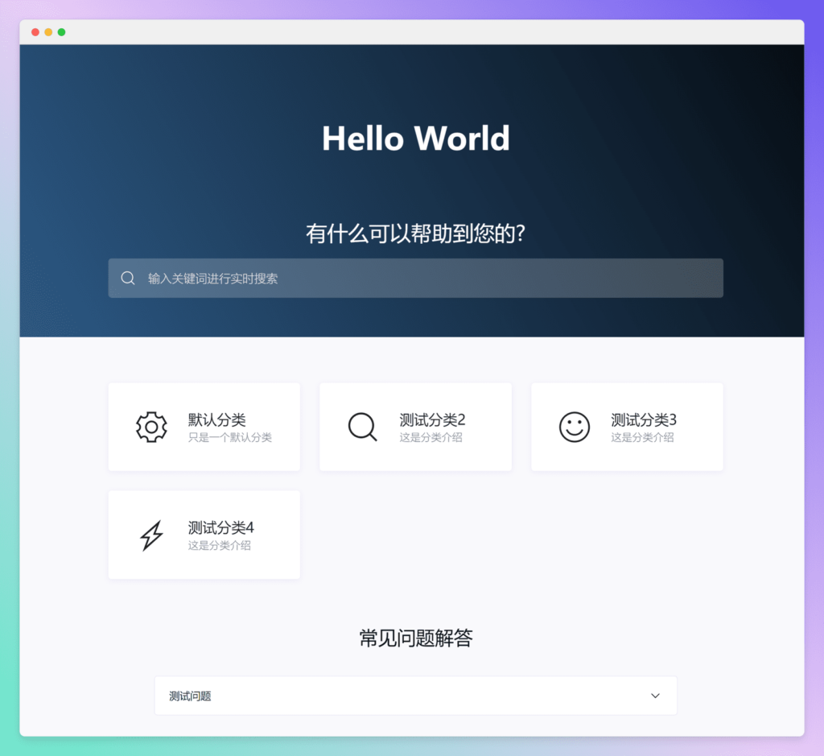This screenshot has height=756, width=824.
Task: Click the smiley face icon on 测试分类3 card
Action: coord(574,427)
